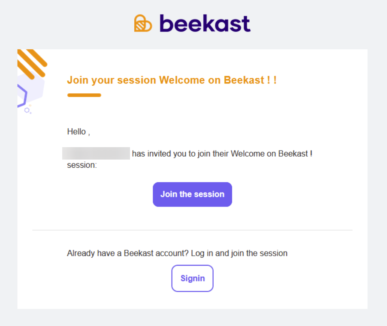Screen dimensions: 387x326
Task: Click the small hexagon dot decoration
Action: [x=27, y=110]
